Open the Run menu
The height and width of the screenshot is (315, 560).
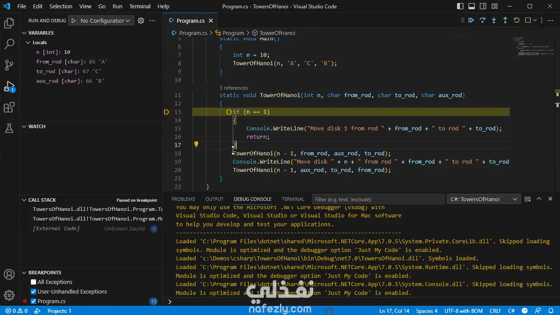coord(117,6)
